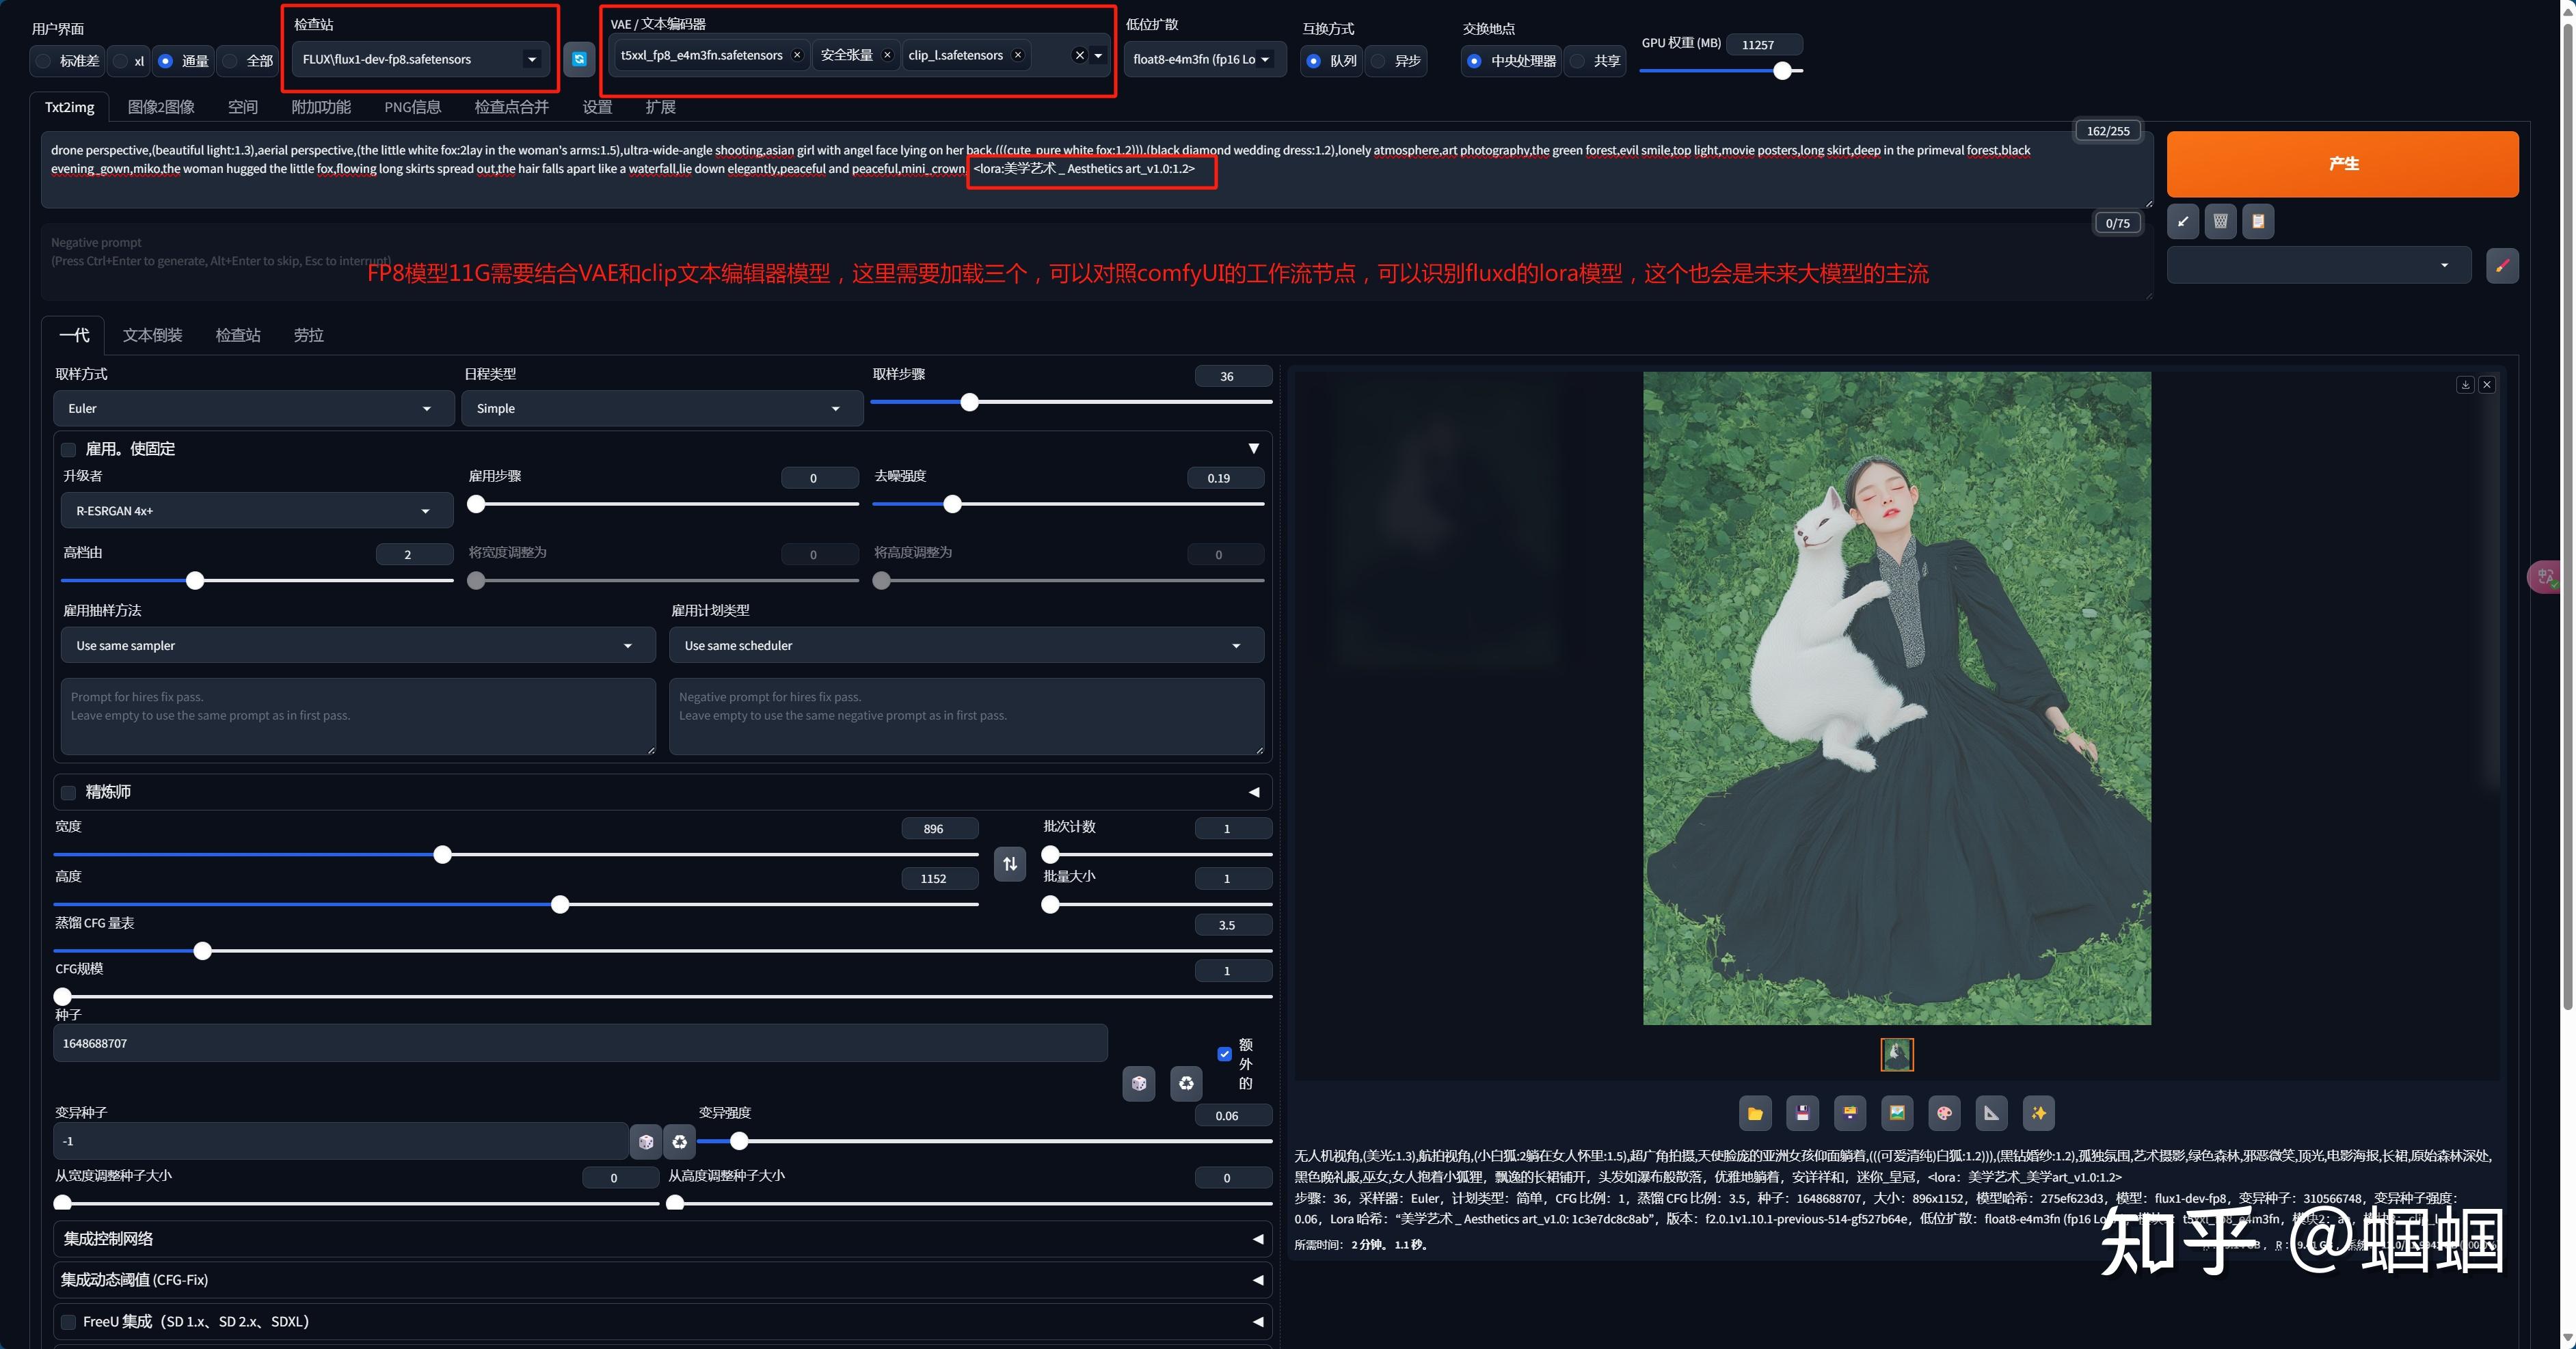Screen dimensions: 2576x1349
Task: Collapse the FreeU 集成 section
Action: point(1257,1321)
